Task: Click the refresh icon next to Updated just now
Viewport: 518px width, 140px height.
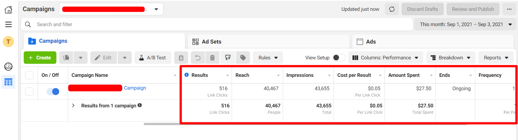Action: click(x=392, y=9)
